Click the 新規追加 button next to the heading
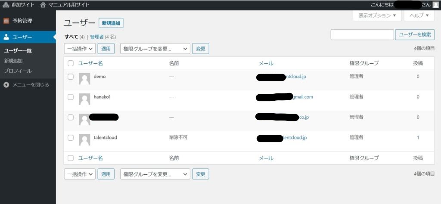441x204 pixels. click(111, 23)
